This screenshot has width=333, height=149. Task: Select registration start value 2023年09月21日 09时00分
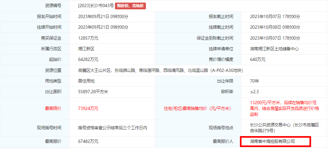103,16
